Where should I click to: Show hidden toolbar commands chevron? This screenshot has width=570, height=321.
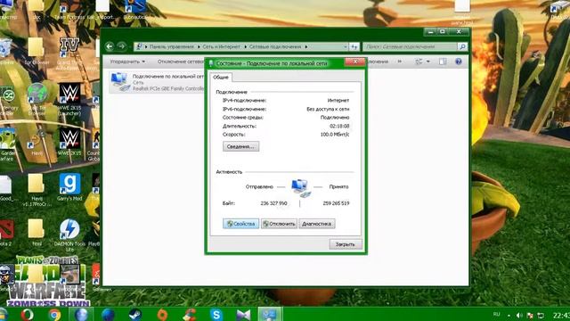click(400, 62)
